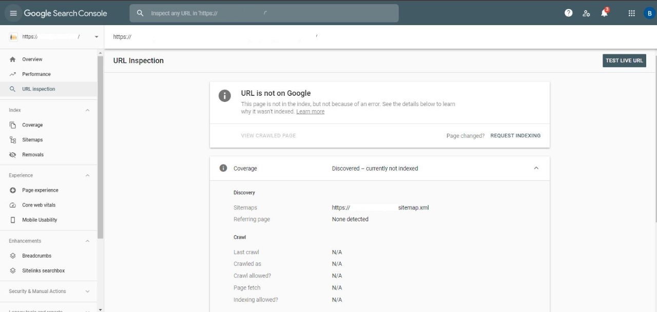Open notifications bell with badge
Screen dimensions: 657x312
[605, 13]
